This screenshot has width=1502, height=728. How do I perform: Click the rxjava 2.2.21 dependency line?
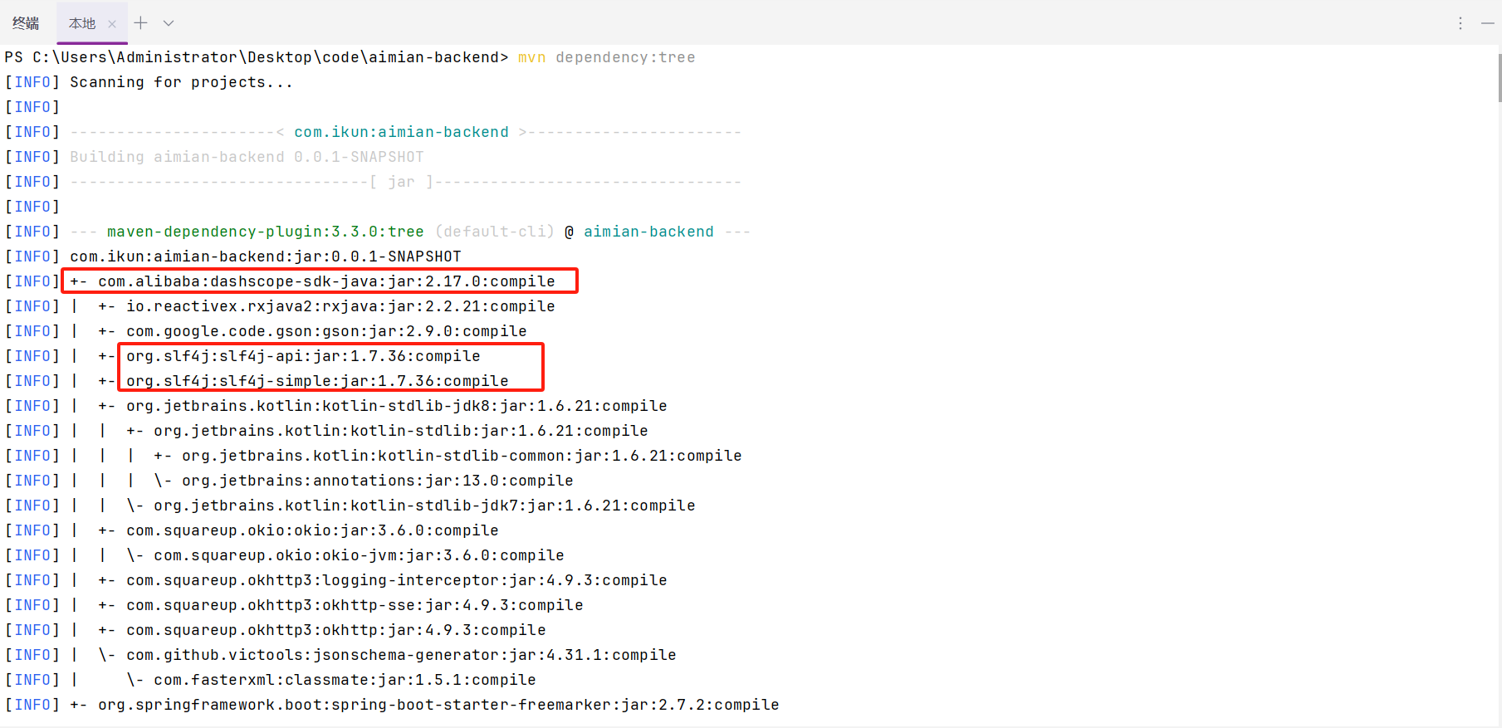[x=340, y=306]
